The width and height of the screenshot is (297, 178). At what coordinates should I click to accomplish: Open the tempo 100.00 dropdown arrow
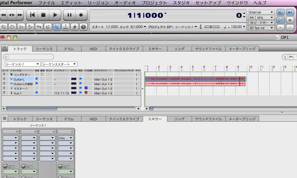244,27
